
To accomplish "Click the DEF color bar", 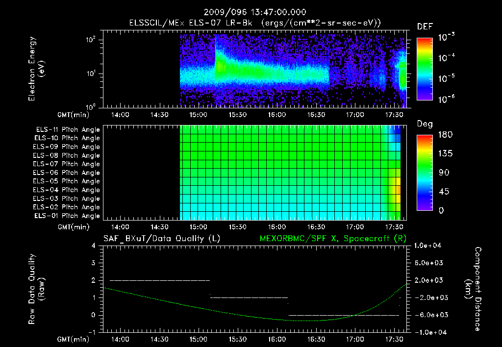I will pyautogui.click(x=425, y=69).
